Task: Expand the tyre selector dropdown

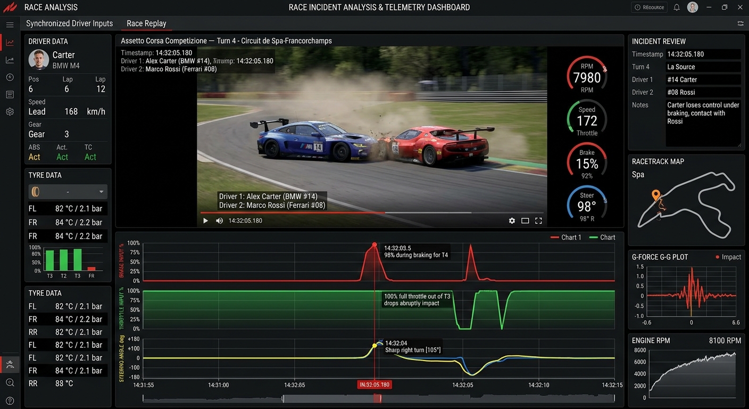Action: click(68, 192)
